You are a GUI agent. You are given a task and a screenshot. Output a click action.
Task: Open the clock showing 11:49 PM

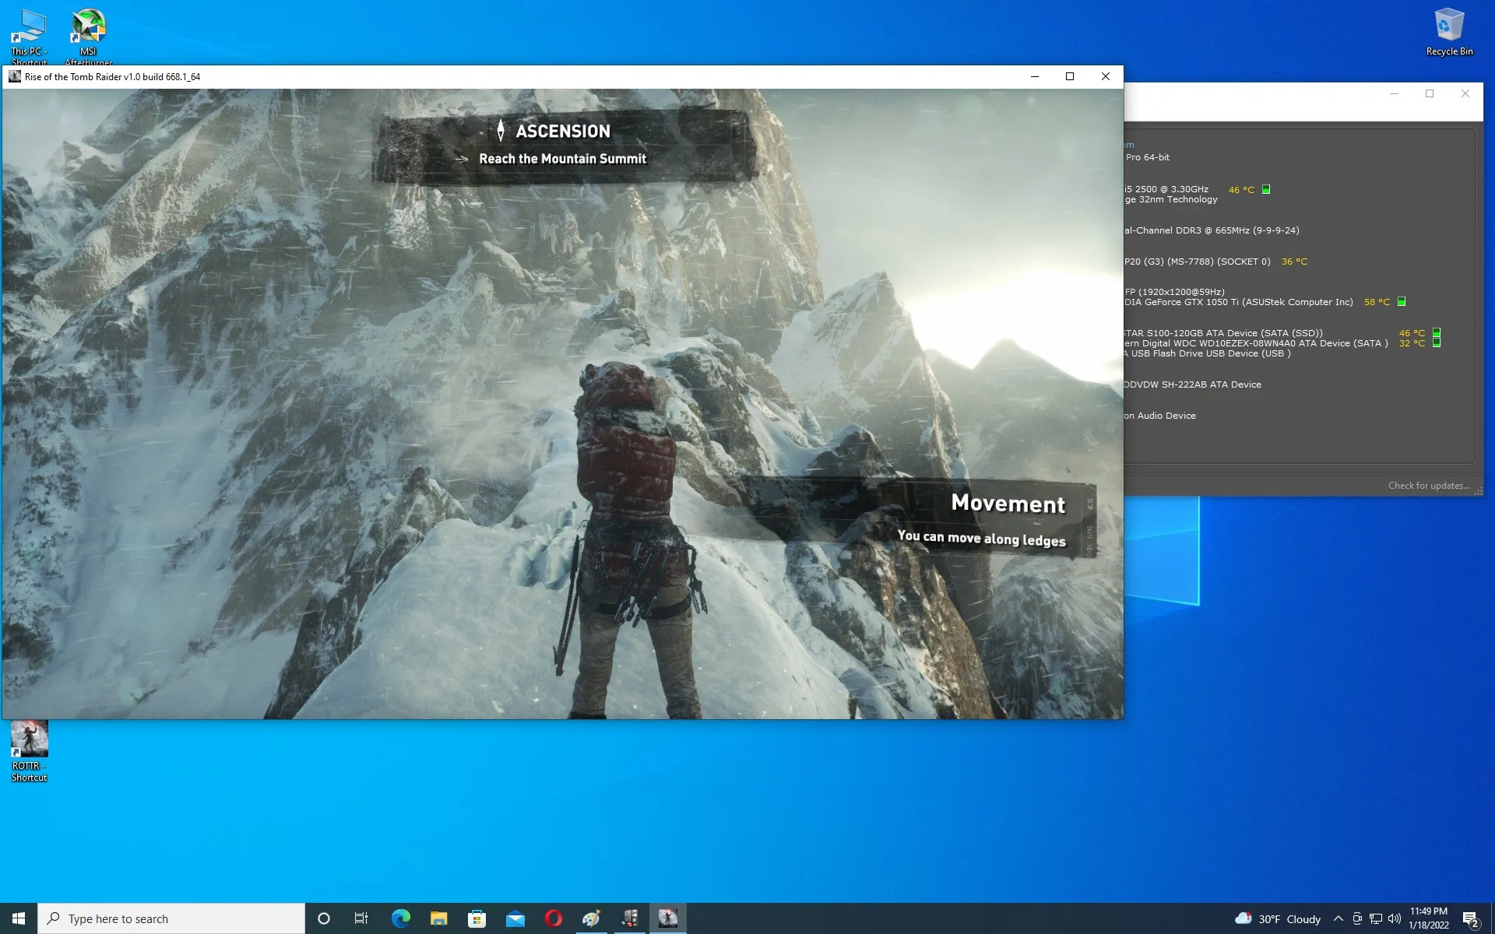(1429, 918)
